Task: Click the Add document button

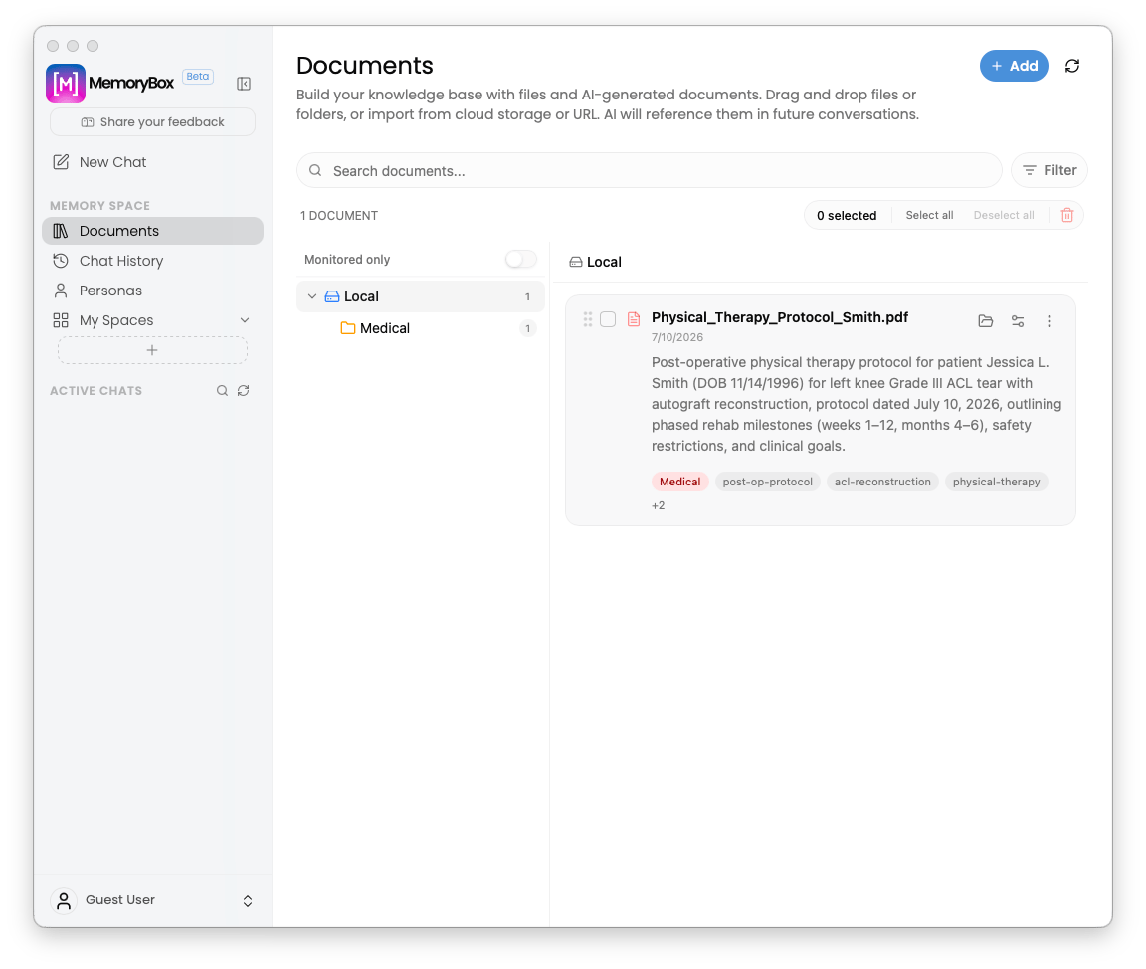Action: 1014,66
